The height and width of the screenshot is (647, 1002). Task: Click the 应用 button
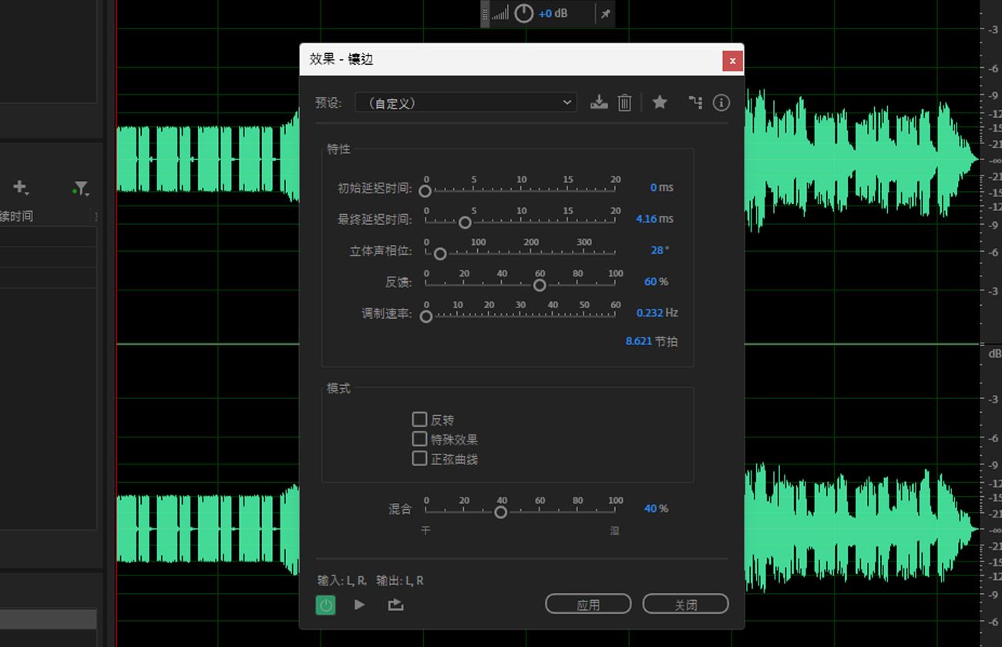(588, 605)
